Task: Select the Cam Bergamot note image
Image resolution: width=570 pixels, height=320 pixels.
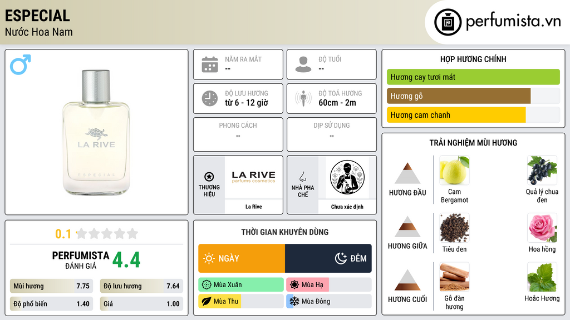Action: pos(454,171)
